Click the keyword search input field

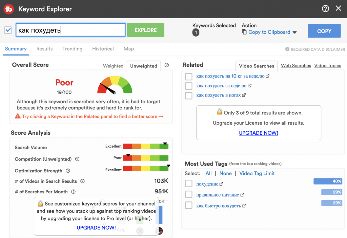(71, 30)
